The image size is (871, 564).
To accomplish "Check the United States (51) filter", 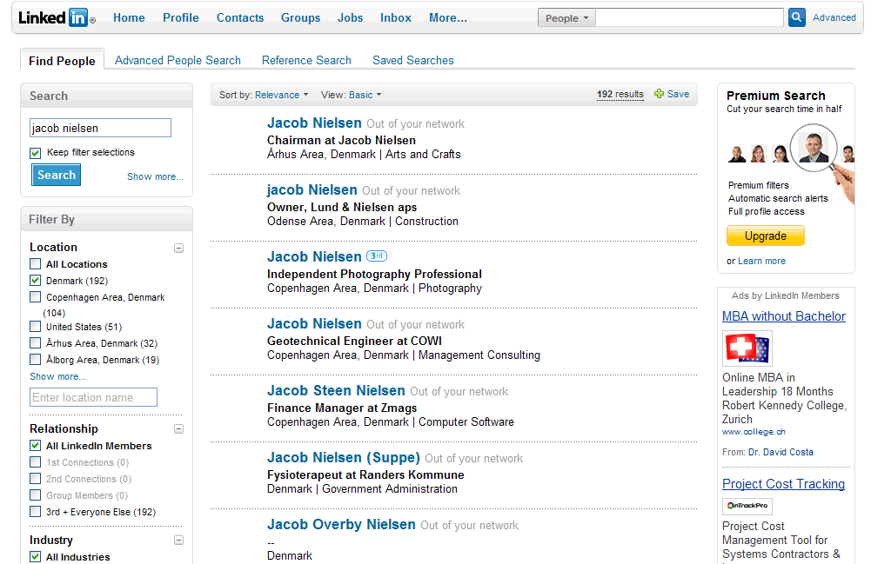I will (x=36, y=327).
